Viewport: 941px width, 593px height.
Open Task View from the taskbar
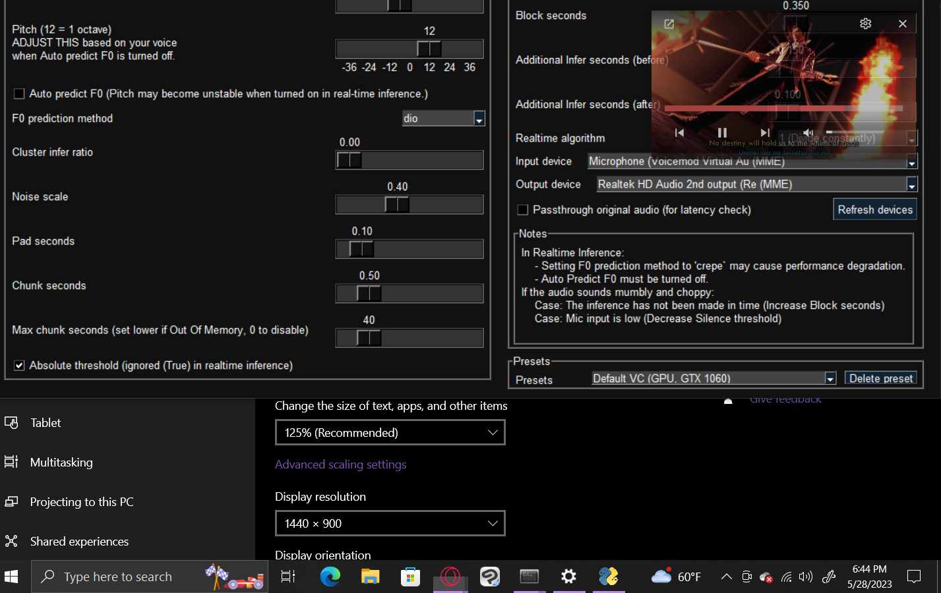pyautogui.click(x=288, y=577)
